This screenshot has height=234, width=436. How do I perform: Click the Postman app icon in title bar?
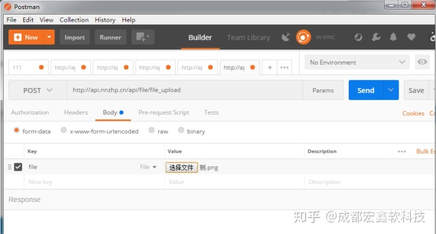(8, 7)
